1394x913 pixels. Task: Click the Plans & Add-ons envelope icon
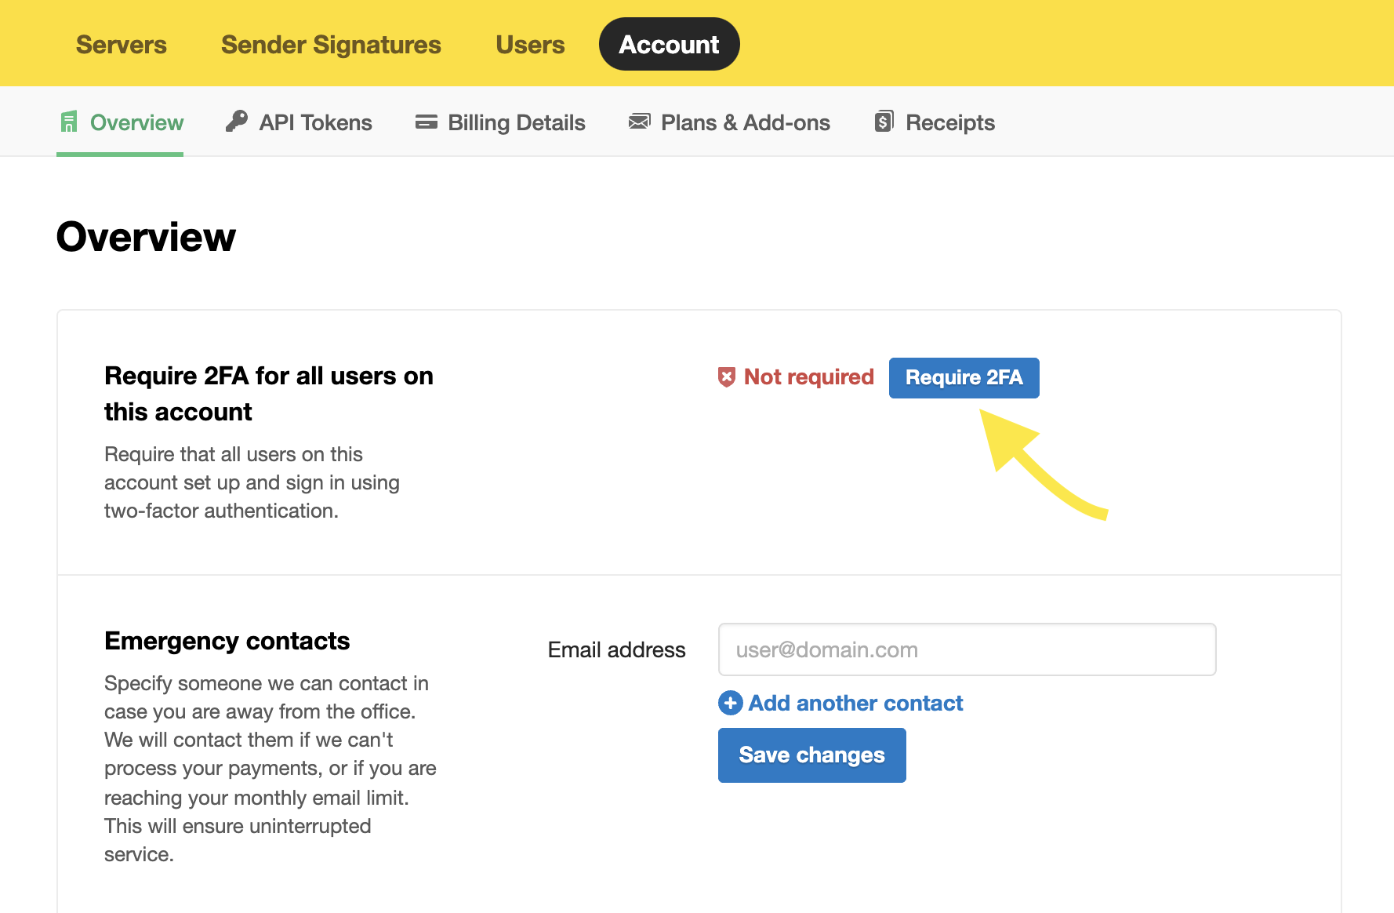click(x=640, y=122)
